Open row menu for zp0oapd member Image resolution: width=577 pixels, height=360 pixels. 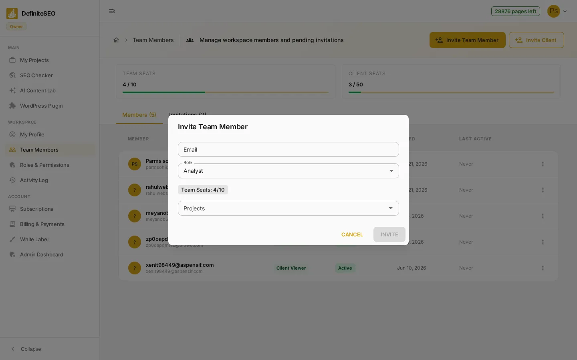pyautogui.click(x=543, y=242)
